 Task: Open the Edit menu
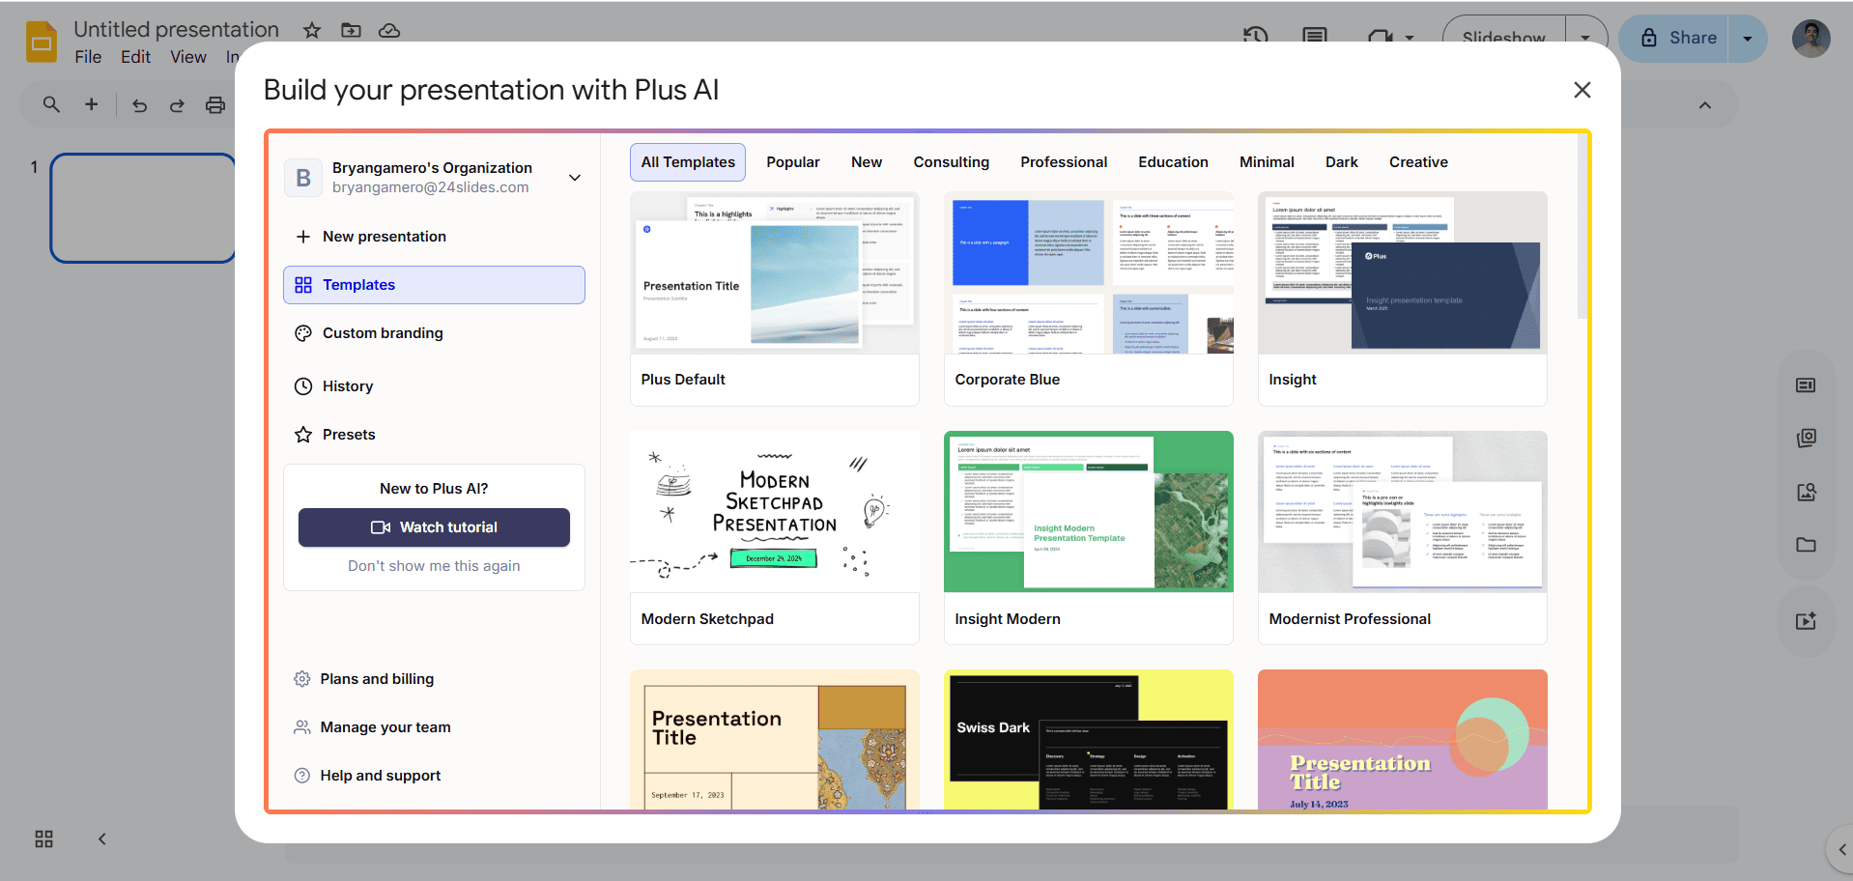tap(135, 57)
